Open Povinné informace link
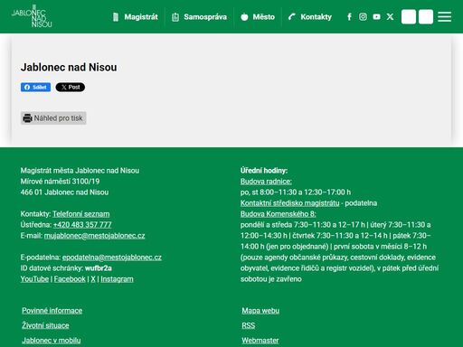Image resolution: width=463 pixels, height=347 pixels. tap(52, 311)
